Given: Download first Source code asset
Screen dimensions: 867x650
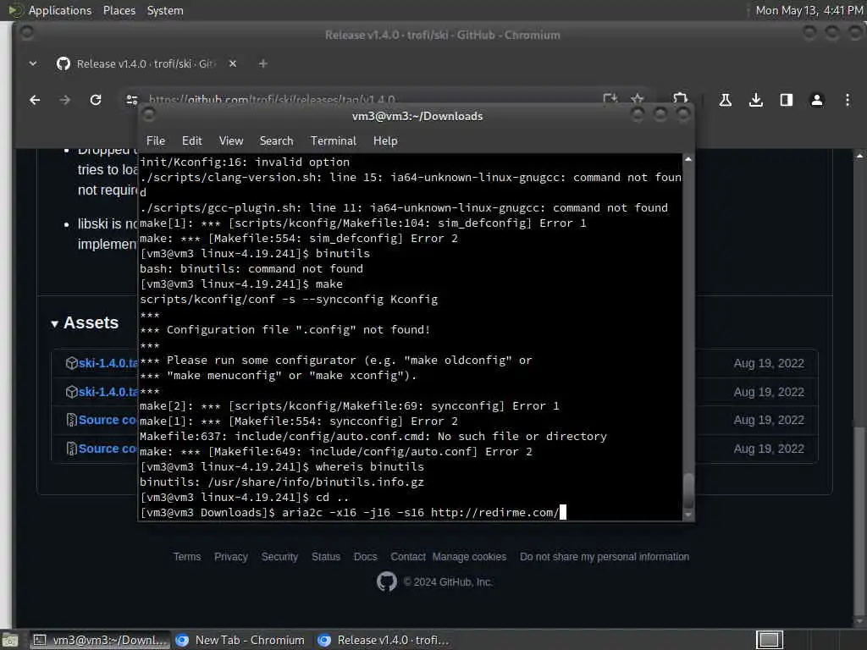Looking at the screenshot, I should pos(108,420).
